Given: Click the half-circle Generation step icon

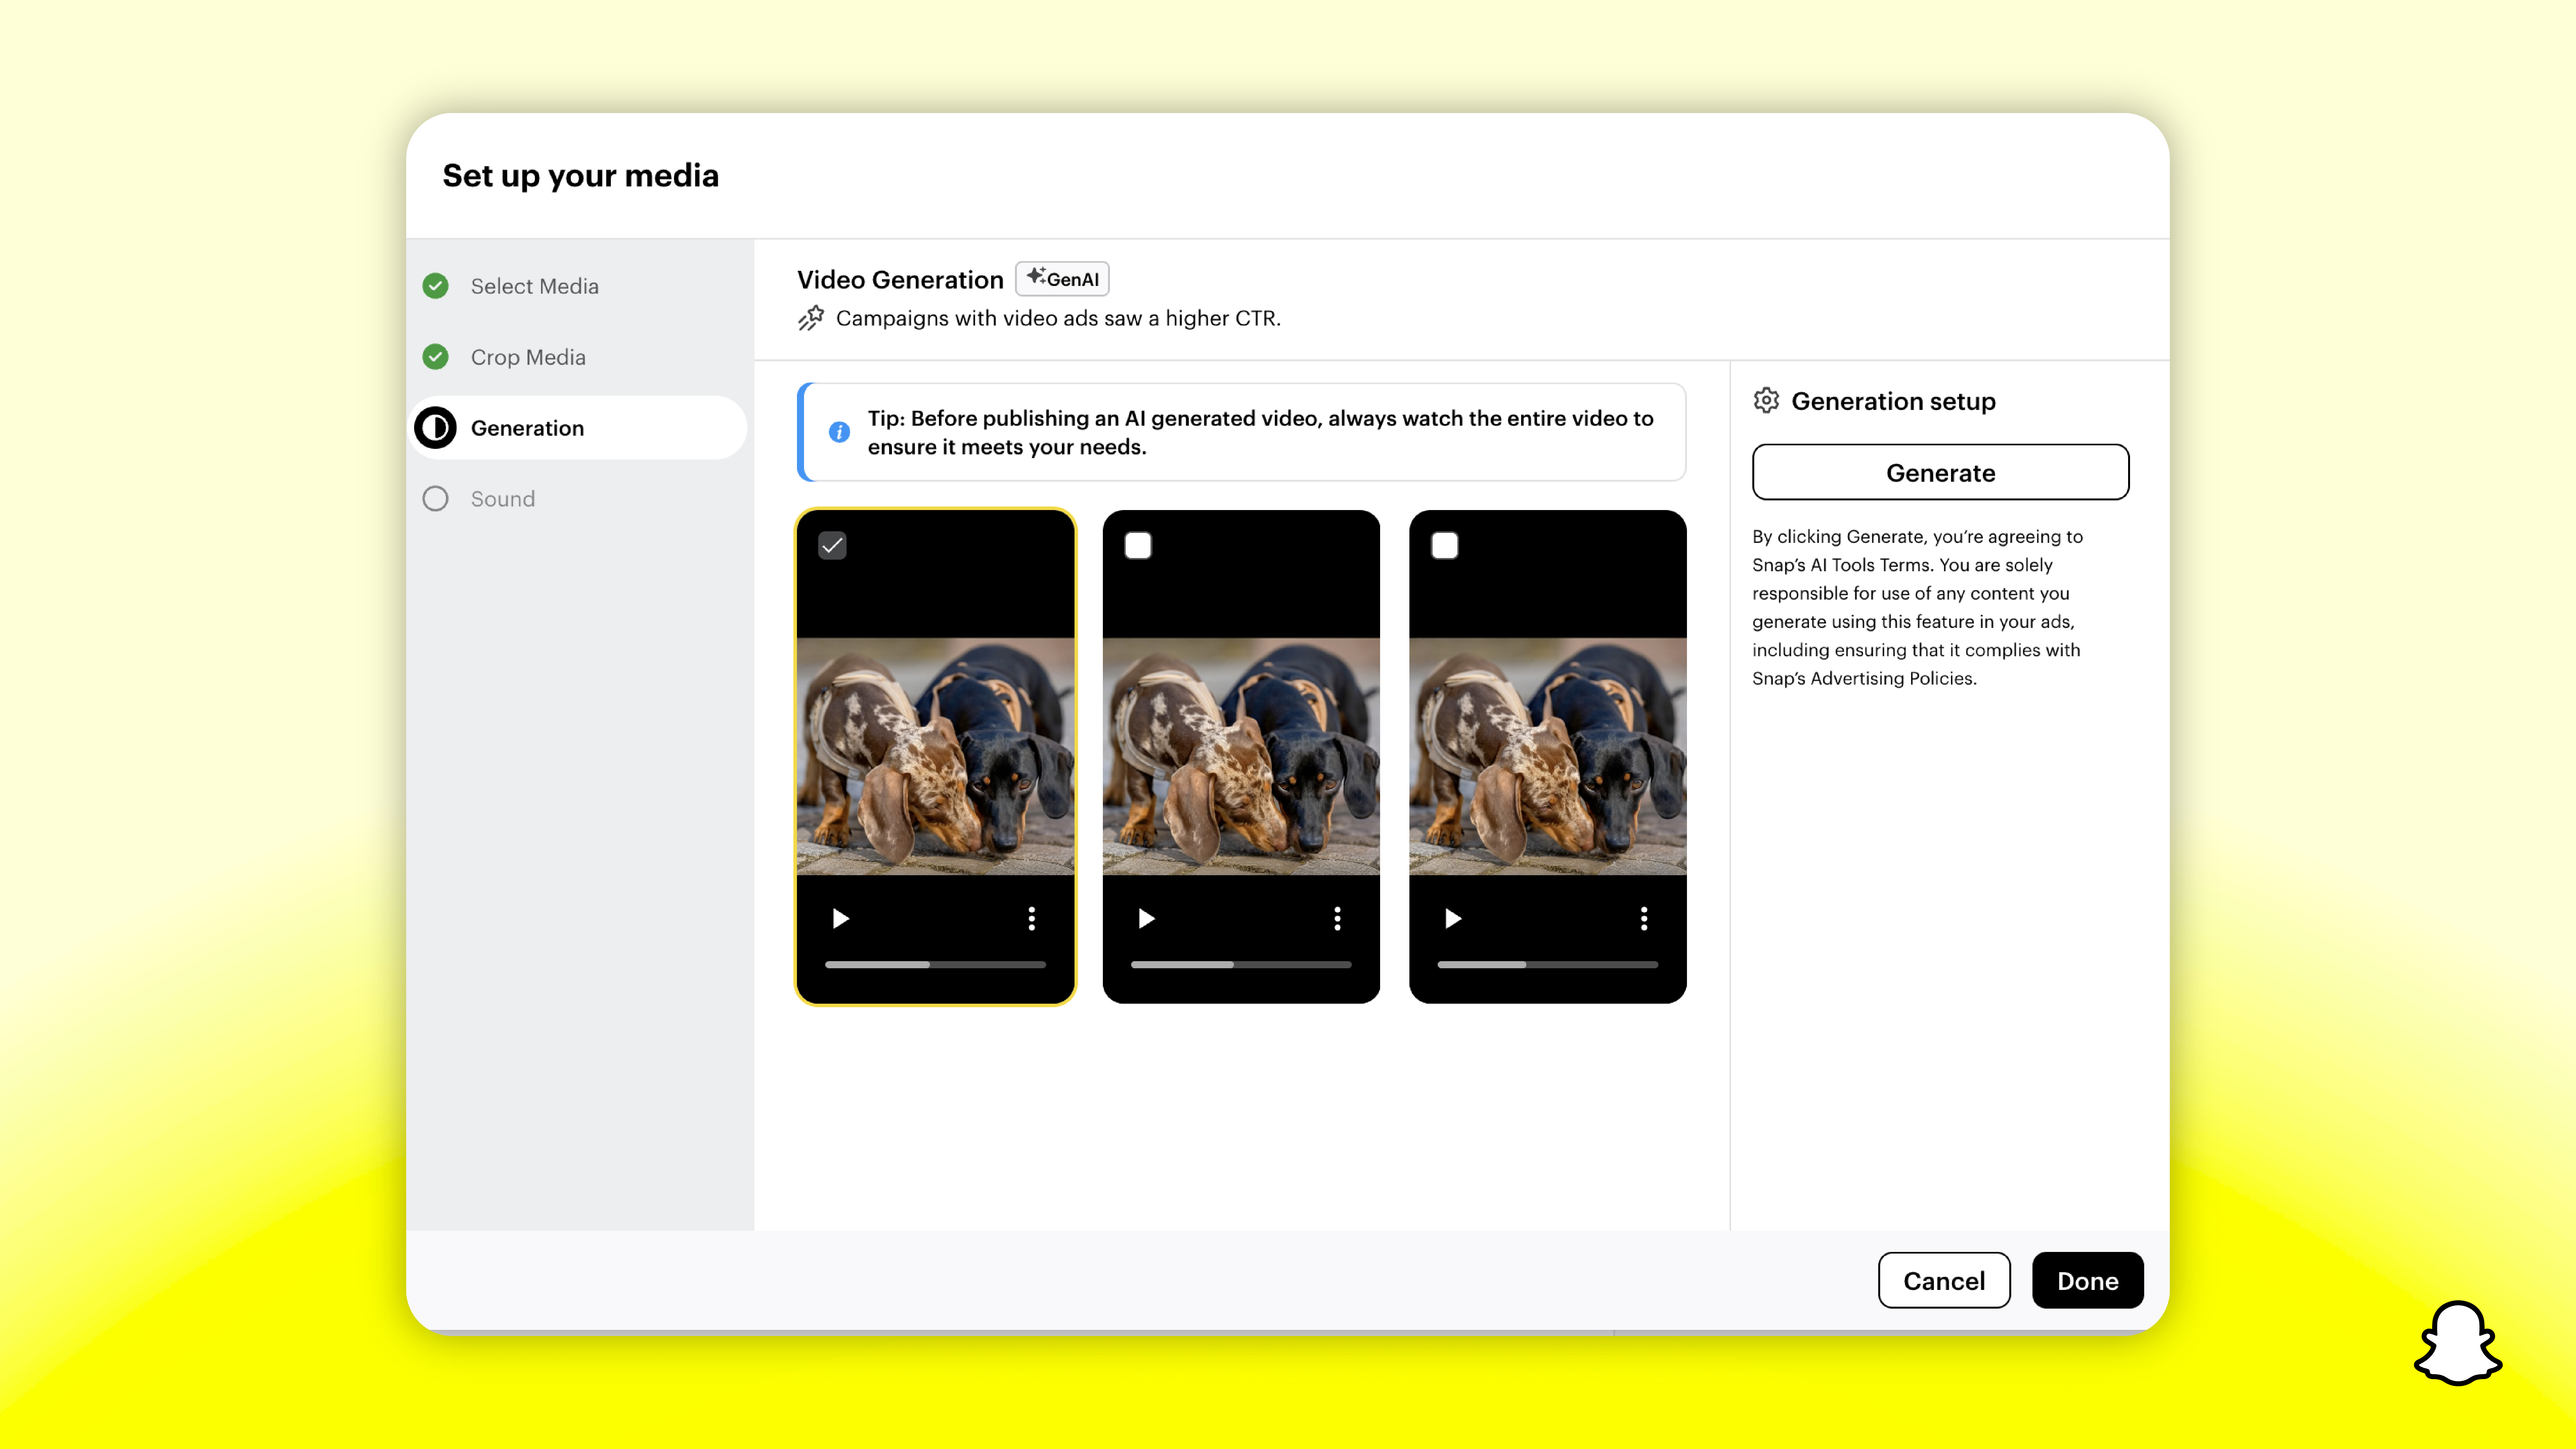Looking at the screenshot, I should tap(435, 428).
